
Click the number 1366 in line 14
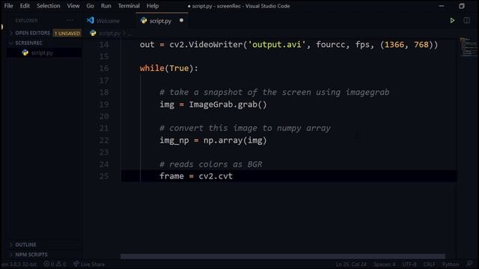[x=394, y=45]
